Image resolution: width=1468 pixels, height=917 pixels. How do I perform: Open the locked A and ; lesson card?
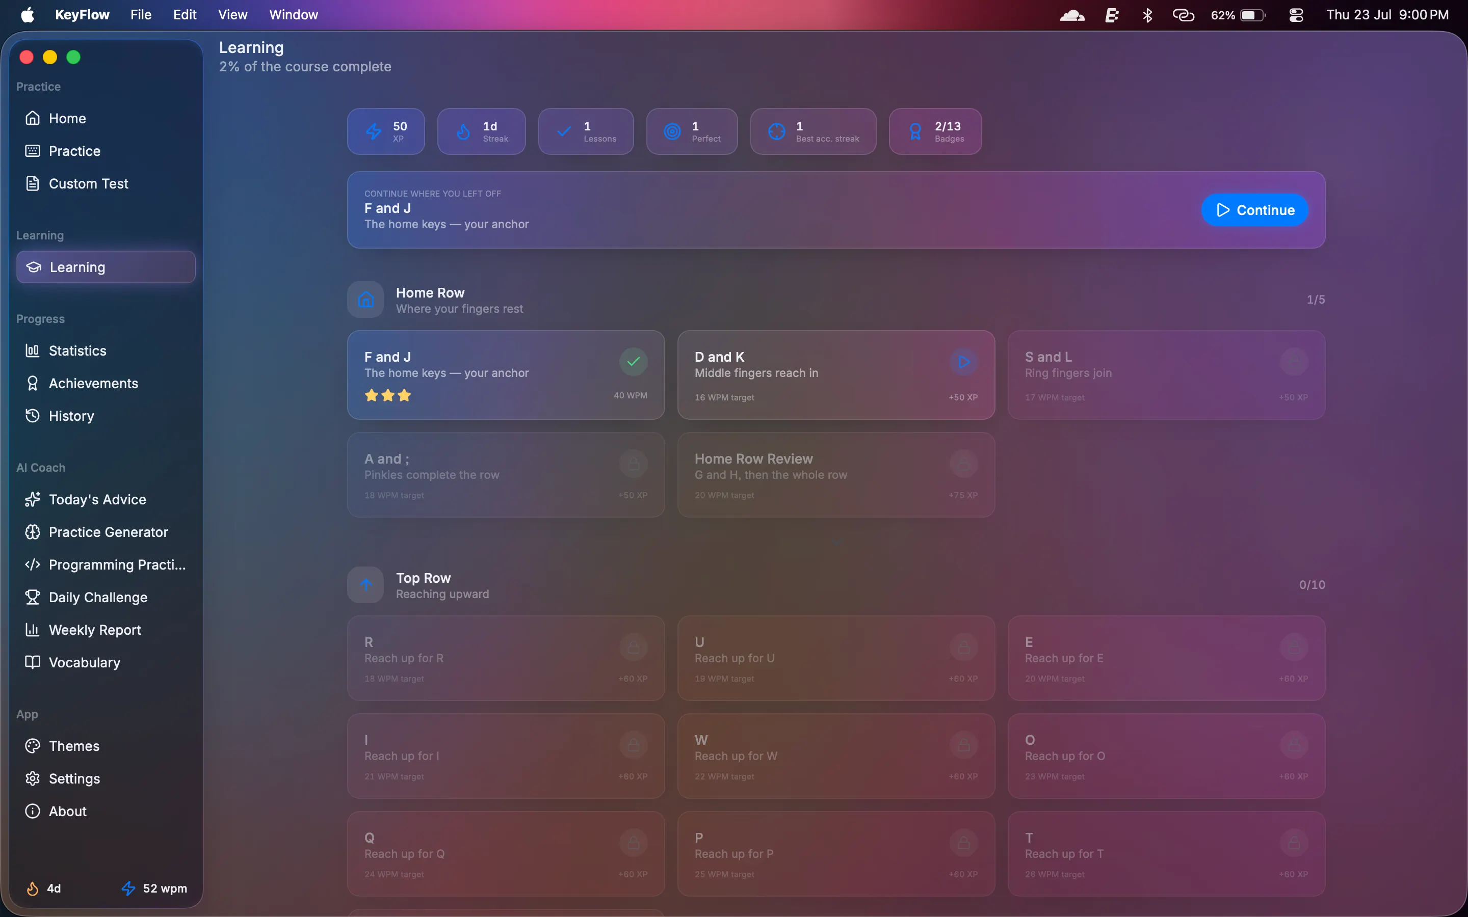506,475
